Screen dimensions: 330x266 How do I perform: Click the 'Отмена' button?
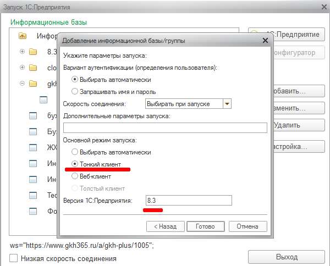click(248, 226)
